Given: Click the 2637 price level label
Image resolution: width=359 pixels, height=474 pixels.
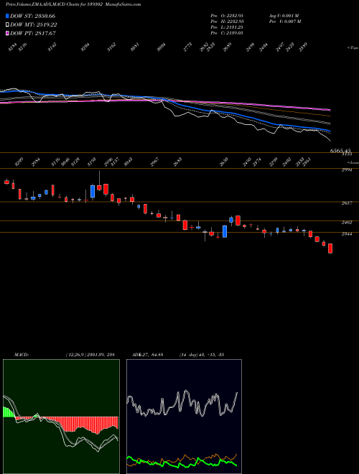Looking at the screenshot, I should pos(347,203).
